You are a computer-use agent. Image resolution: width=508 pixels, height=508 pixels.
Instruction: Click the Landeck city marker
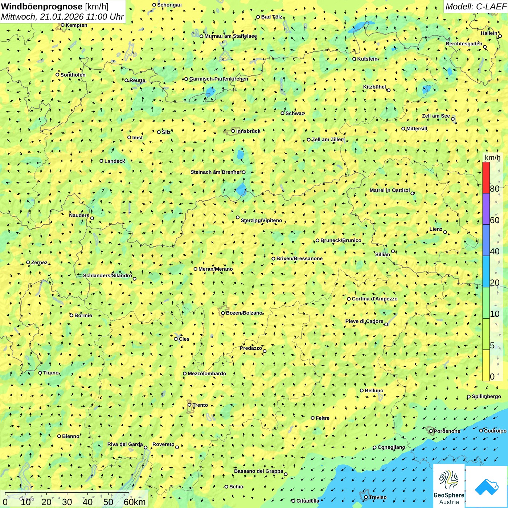(x=101, y=161)
